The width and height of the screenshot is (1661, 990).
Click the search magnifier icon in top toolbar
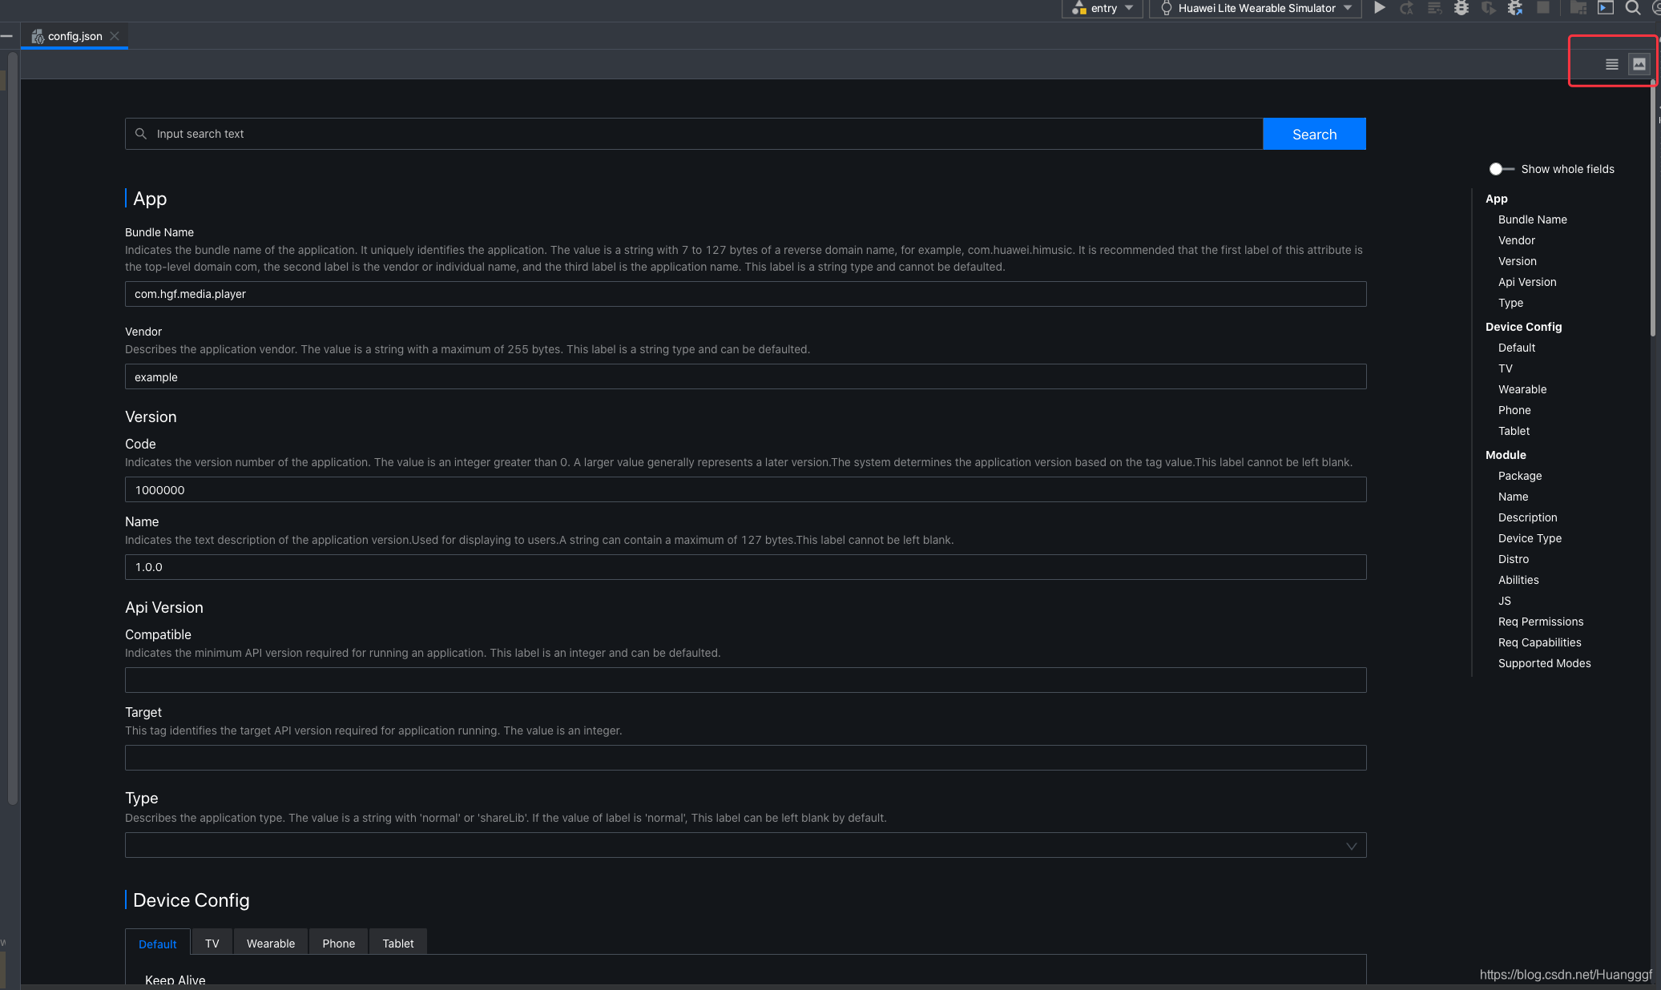(1632, 8)
